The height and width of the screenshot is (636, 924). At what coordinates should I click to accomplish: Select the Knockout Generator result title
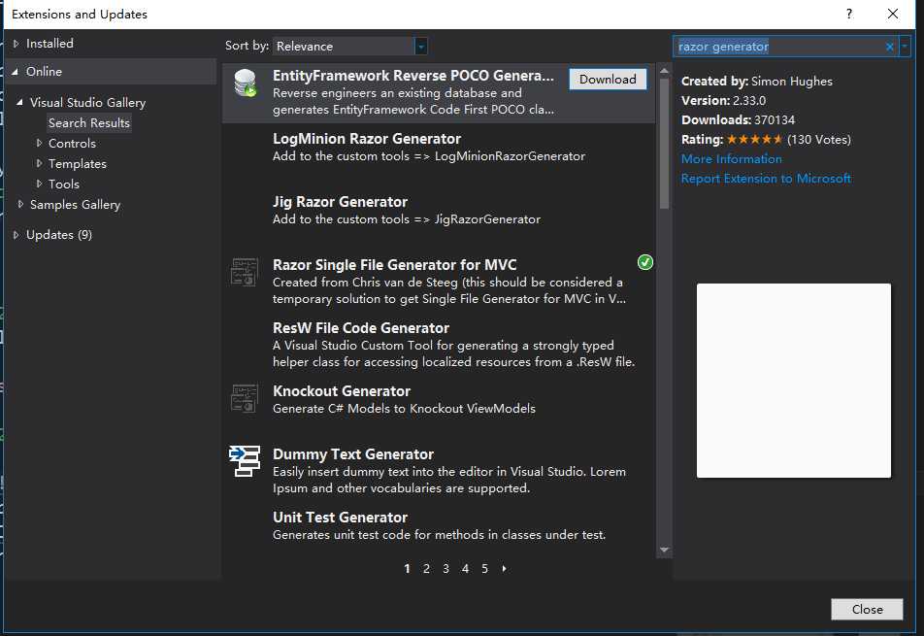click(342, 391)
